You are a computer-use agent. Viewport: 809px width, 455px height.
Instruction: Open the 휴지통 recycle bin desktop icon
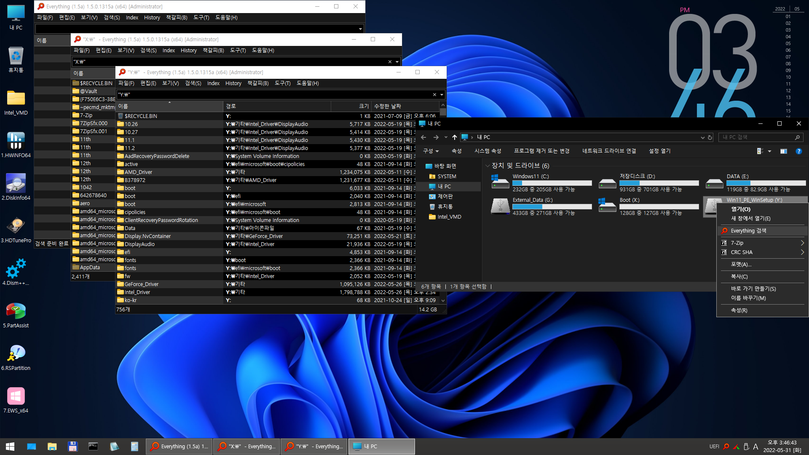click(x=16, y=59)
